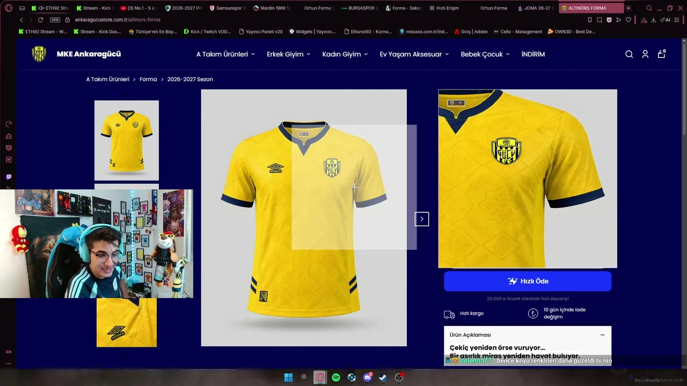Screen dimensions: 687x386
Task: Open the sidebar three-dots more icon
Action: pyautogui.click(x=9, y=363)
